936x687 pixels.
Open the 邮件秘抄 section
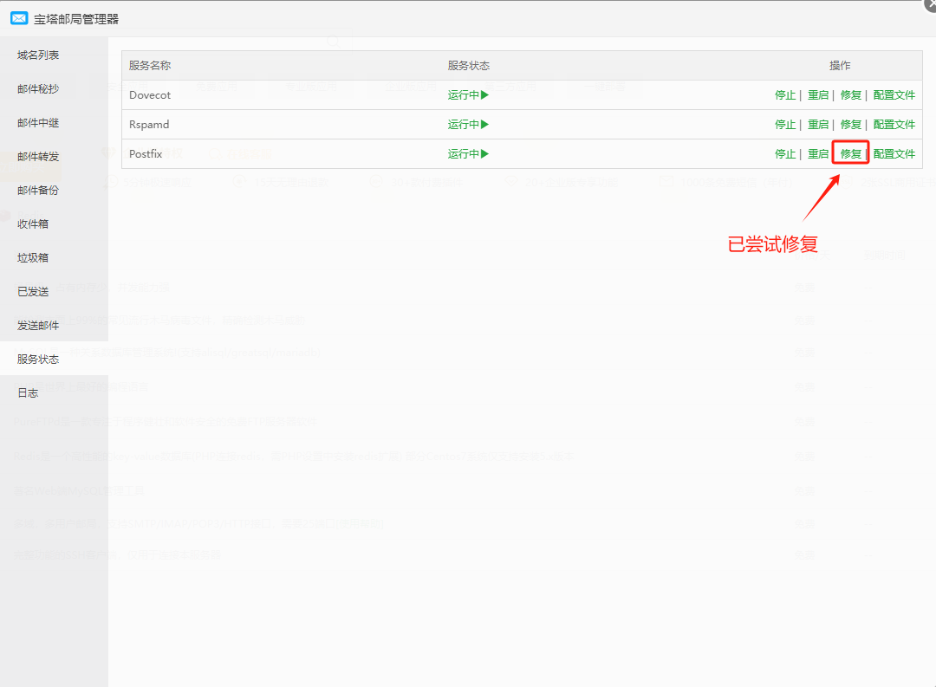(x=38, y=89)
